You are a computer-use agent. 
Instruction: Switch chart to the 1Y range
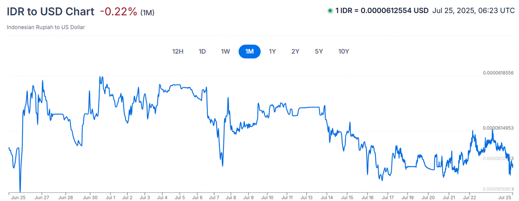(272, 51)
